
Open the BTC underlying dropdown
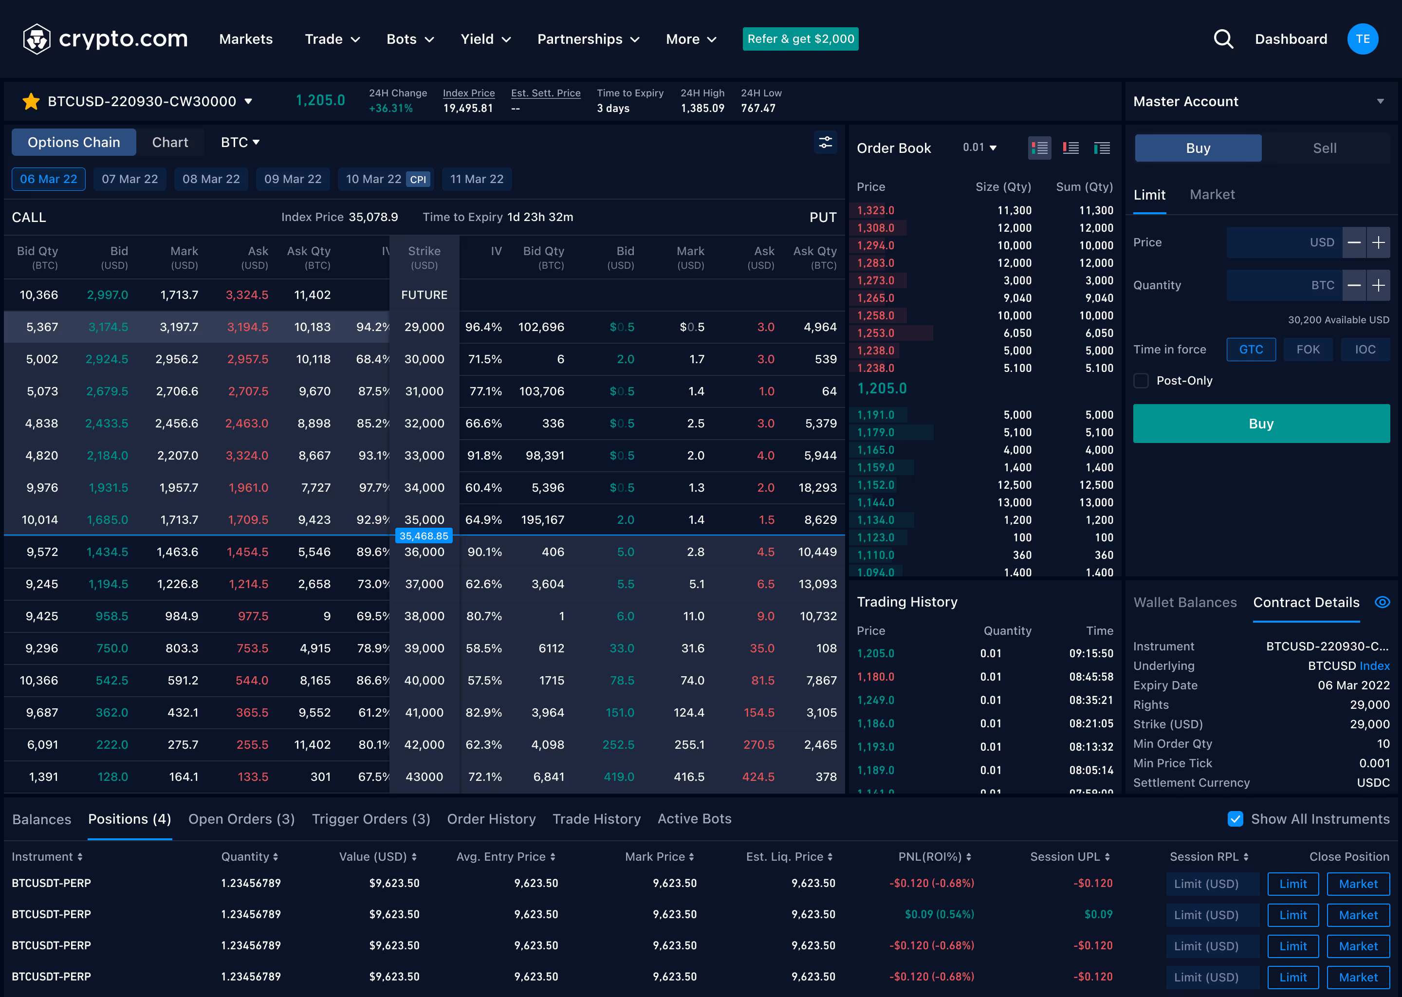240,143
